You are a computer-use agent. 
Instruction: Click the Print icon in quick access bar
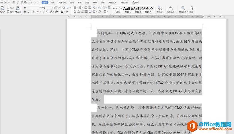pos(22,2)
